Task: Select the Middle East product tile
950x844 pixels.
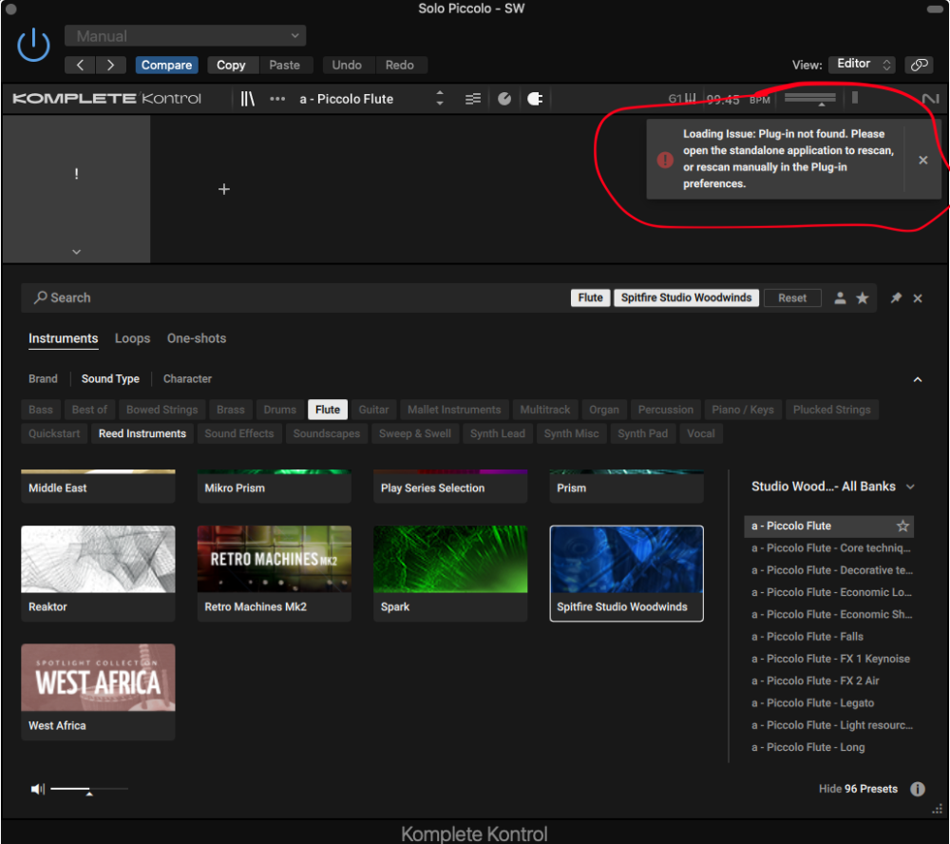Action: (x=98, y=487)
